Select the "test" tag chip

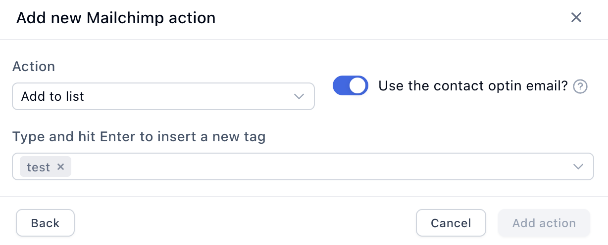tap(38, 167)
